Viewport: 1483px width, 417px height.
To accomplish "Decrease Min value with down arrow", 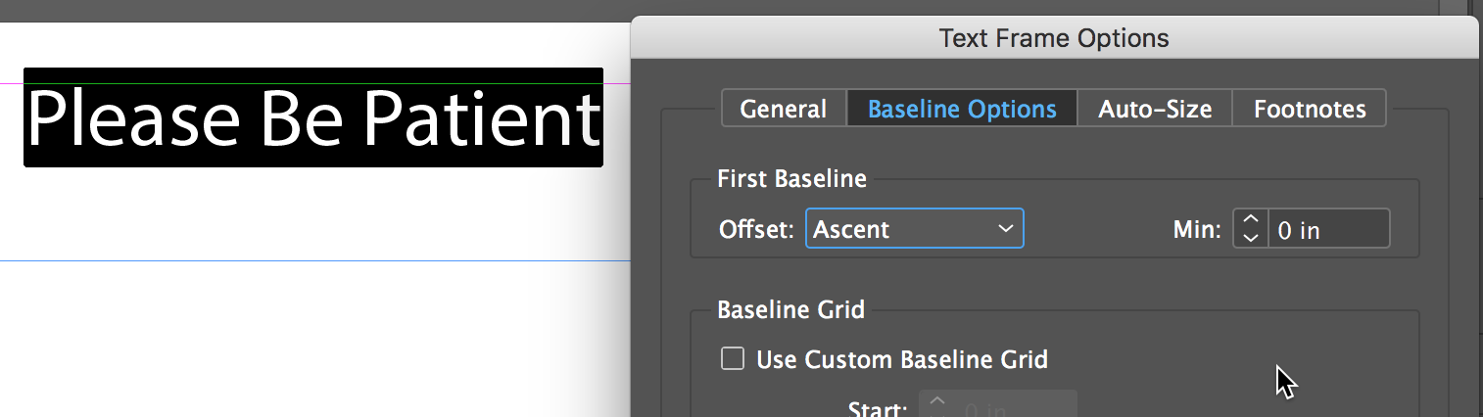I will coord(1250,237).
